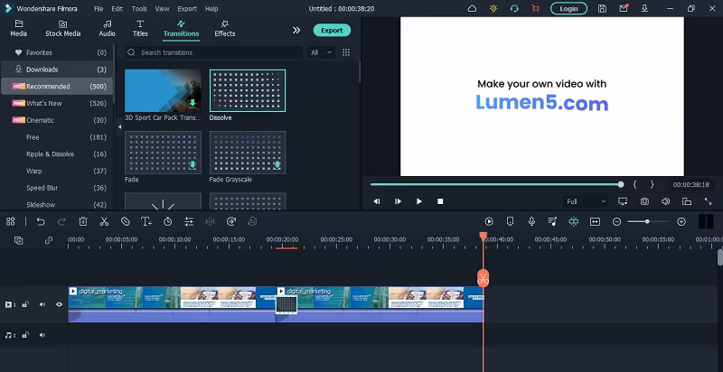
Task: Click the preview progress slider handle
Action: pyautogui.click(x=621, y=184)
